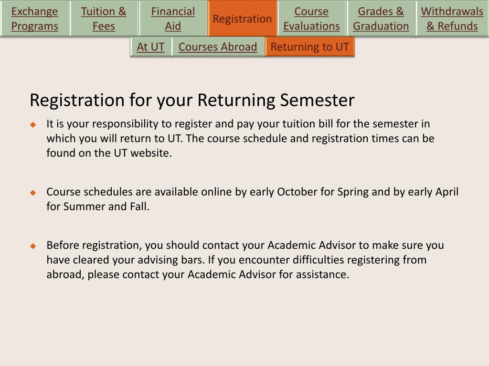Click the diamond bullet beside Course schedules
Viewport: 489px width, 366px height.
pos(33,193)
